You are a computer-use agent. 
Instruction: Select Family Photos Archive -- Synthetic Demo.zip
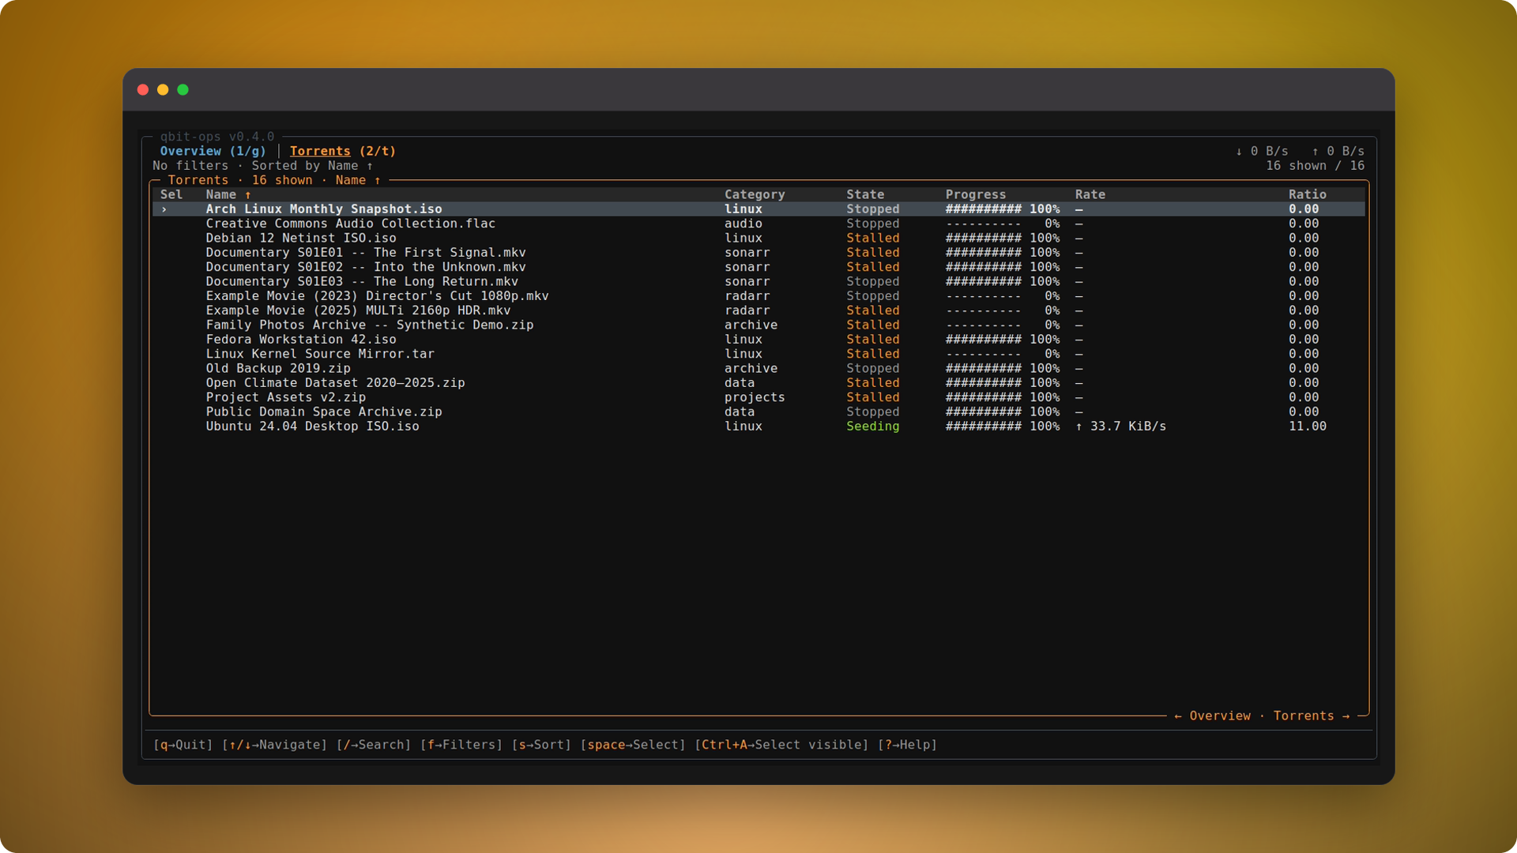pyautogui.click(x=758, y=325)
